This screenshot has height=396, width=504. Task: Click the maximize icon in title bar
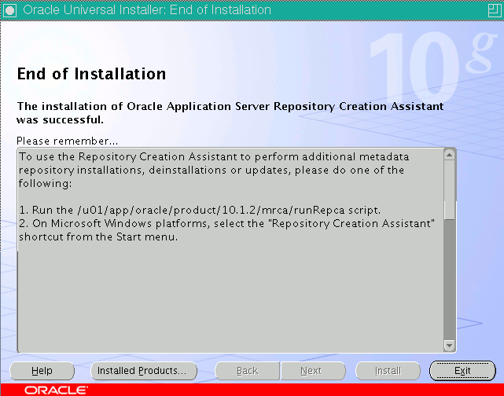(494, 10)
